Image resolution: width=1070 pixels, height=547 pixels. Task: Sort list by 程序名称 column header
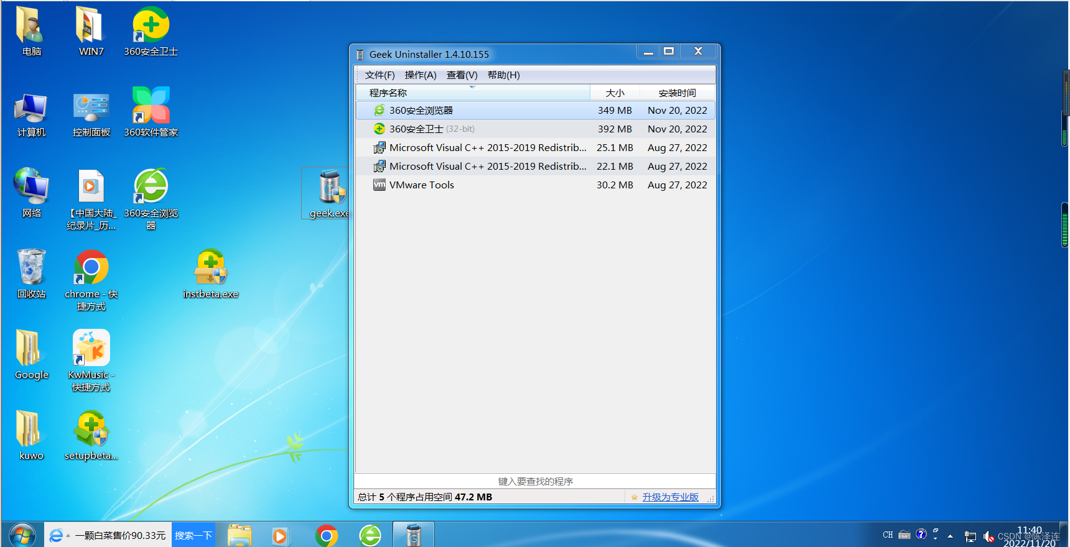click(x=473, y=93)
